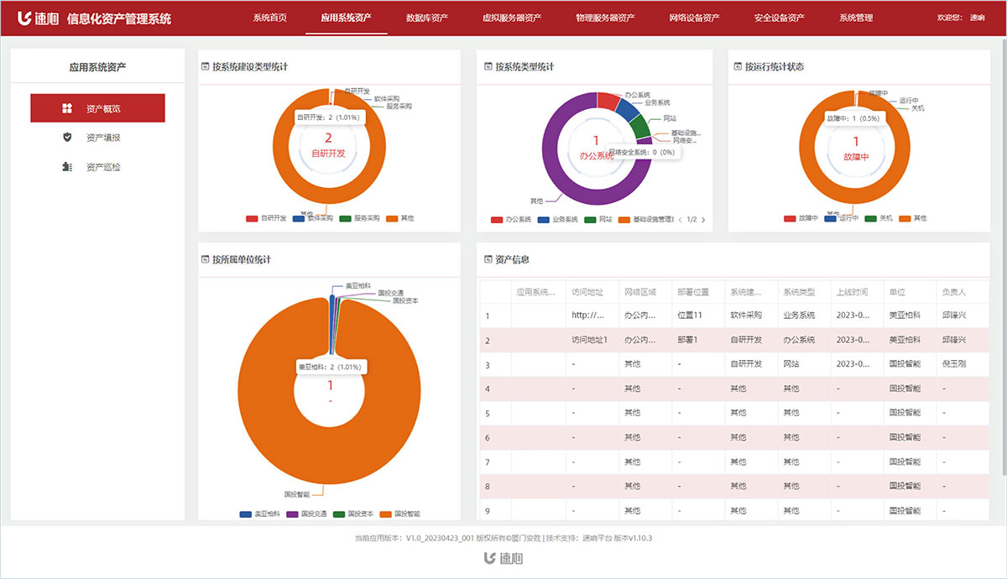Go to next legend page in 按系统类型统计

tap(703, 220)
